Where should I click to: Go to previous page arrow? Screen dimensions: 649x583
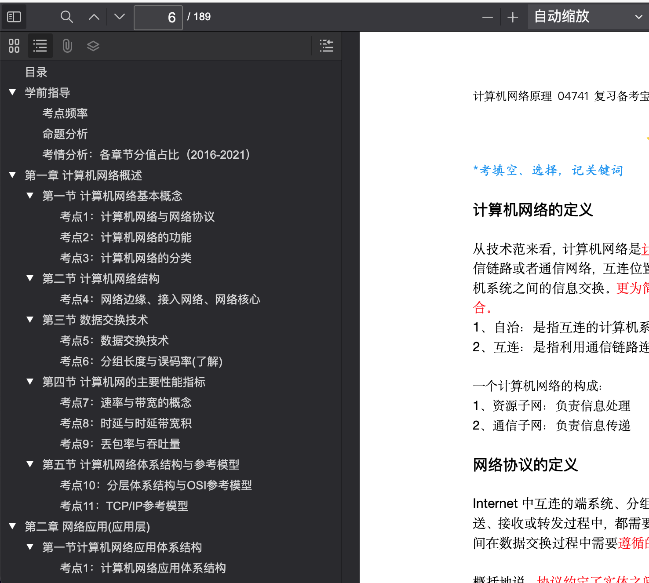pyautogui.click(x=94, y=17)
